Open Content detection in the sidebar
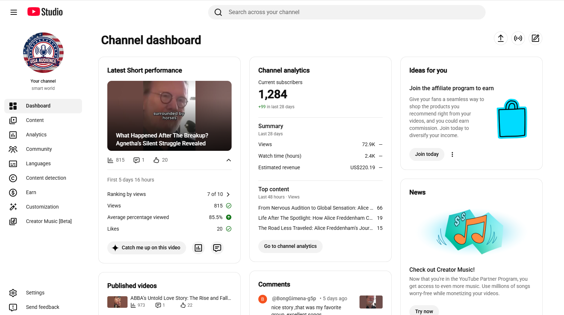 pos(43,178)
